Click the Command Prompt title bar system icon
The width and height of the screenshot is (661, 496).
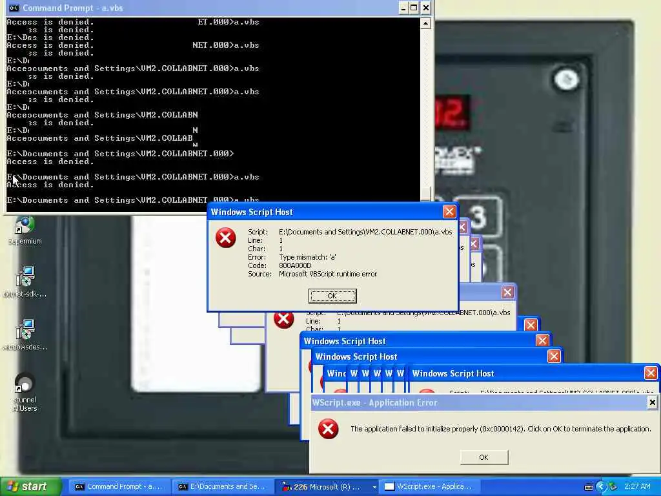point(14,8)
